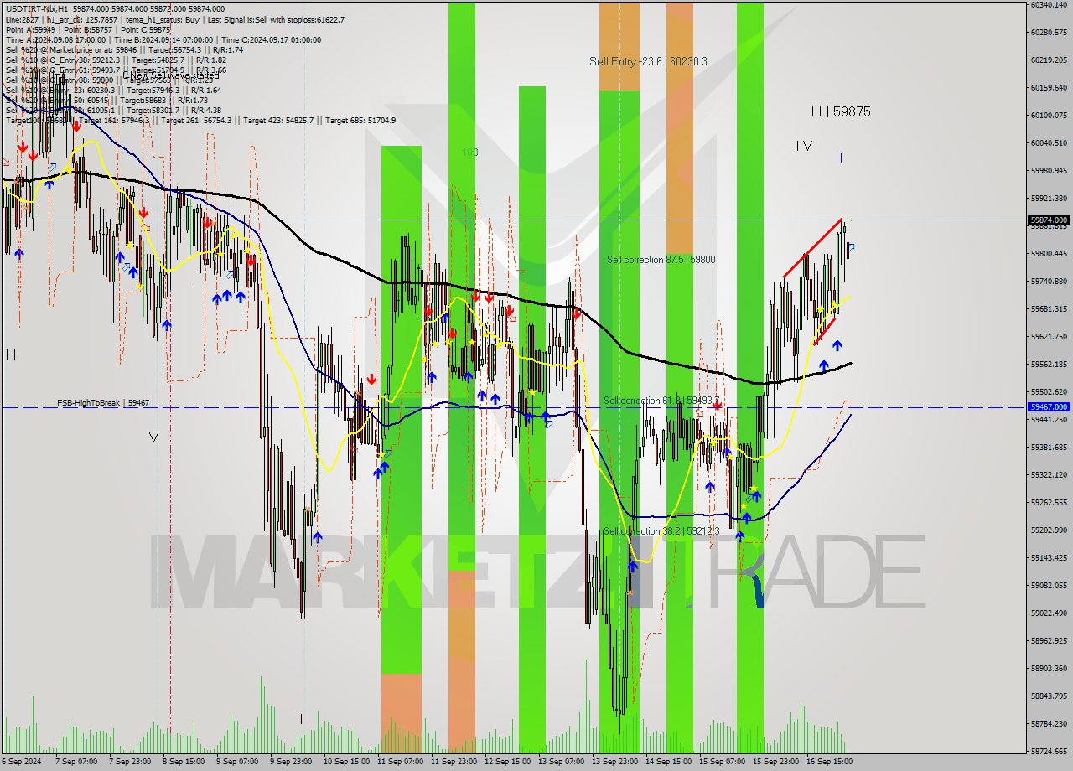Screen dimensions: 1073x771
Task: Click the '9 Sep 07:00' time axis label
Action: [237, 762]
